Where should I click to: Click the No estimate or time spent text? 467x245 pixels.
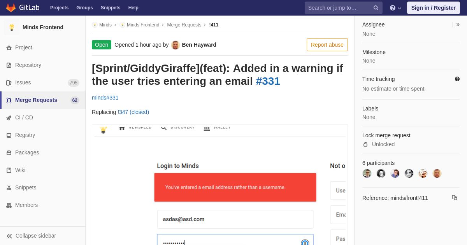393,89
